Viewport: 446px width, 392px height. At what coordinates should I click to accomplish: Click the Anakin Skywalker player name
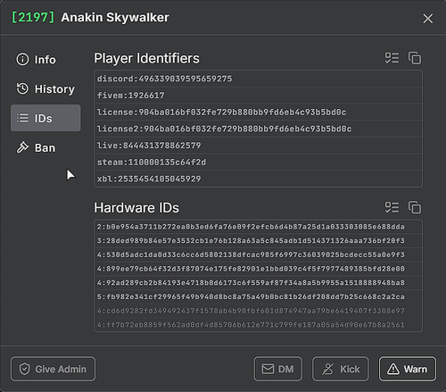pos(115,18)
